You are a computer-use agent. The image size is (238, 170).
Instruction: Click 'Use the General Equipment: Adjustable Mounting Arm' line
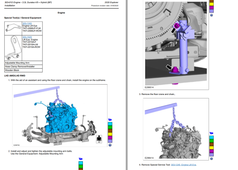pyautogui.click(x=37, y=154)
